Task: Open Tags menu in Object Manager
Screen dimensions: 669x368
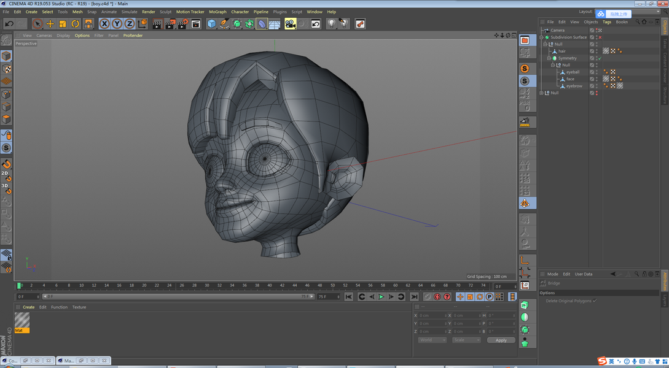Action: click(606, 22)
